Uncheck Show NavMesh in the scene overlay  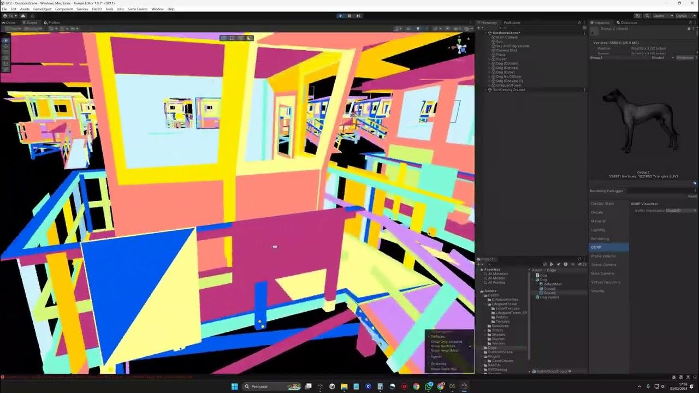(x=470, y=346)
